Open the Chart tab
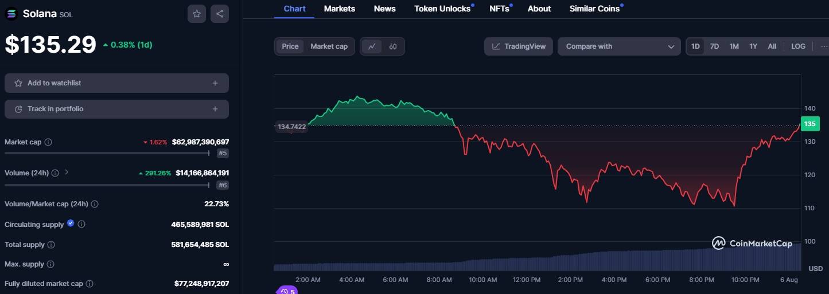Image resolution: width=829 pixels, height=294 pixels. tap(294, 9)
